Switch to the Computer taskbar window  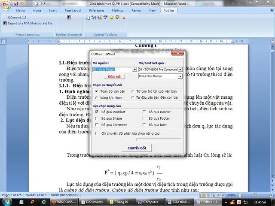pos(150,202)
